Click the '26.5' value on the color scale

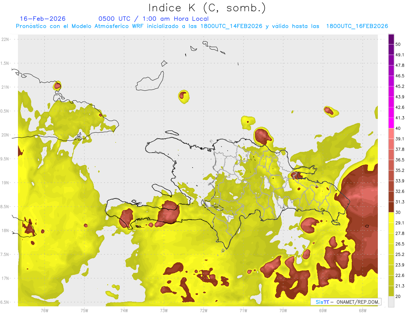[400, 244]
